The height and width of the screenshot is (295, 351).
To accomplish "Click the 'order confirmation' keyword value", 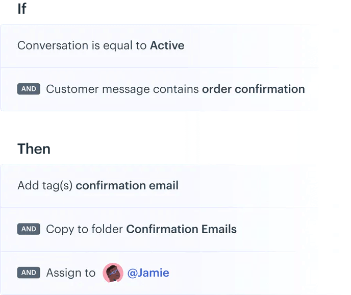I will [x=254, y=89].
